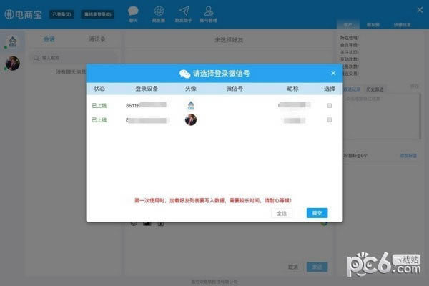
Task: Click the portrait avatar in dialog list
Action: tap(191, 119)
